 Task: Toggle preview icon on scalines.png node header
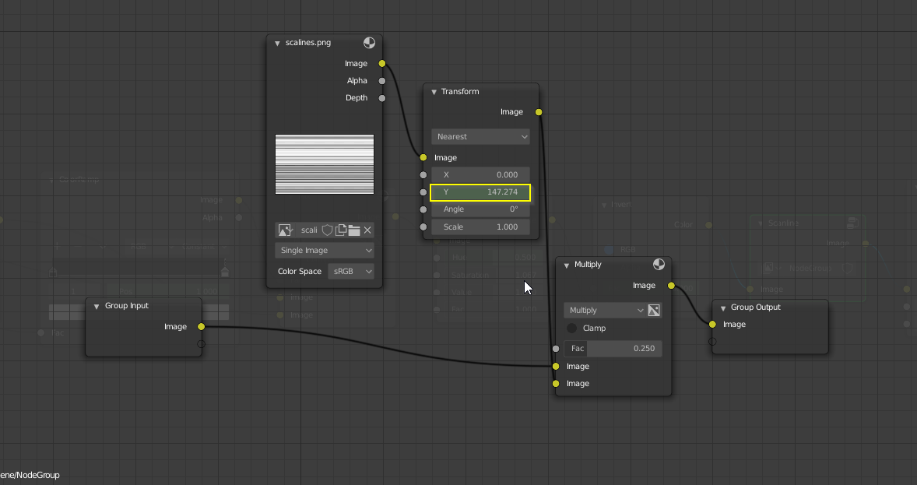pos(369,43)
